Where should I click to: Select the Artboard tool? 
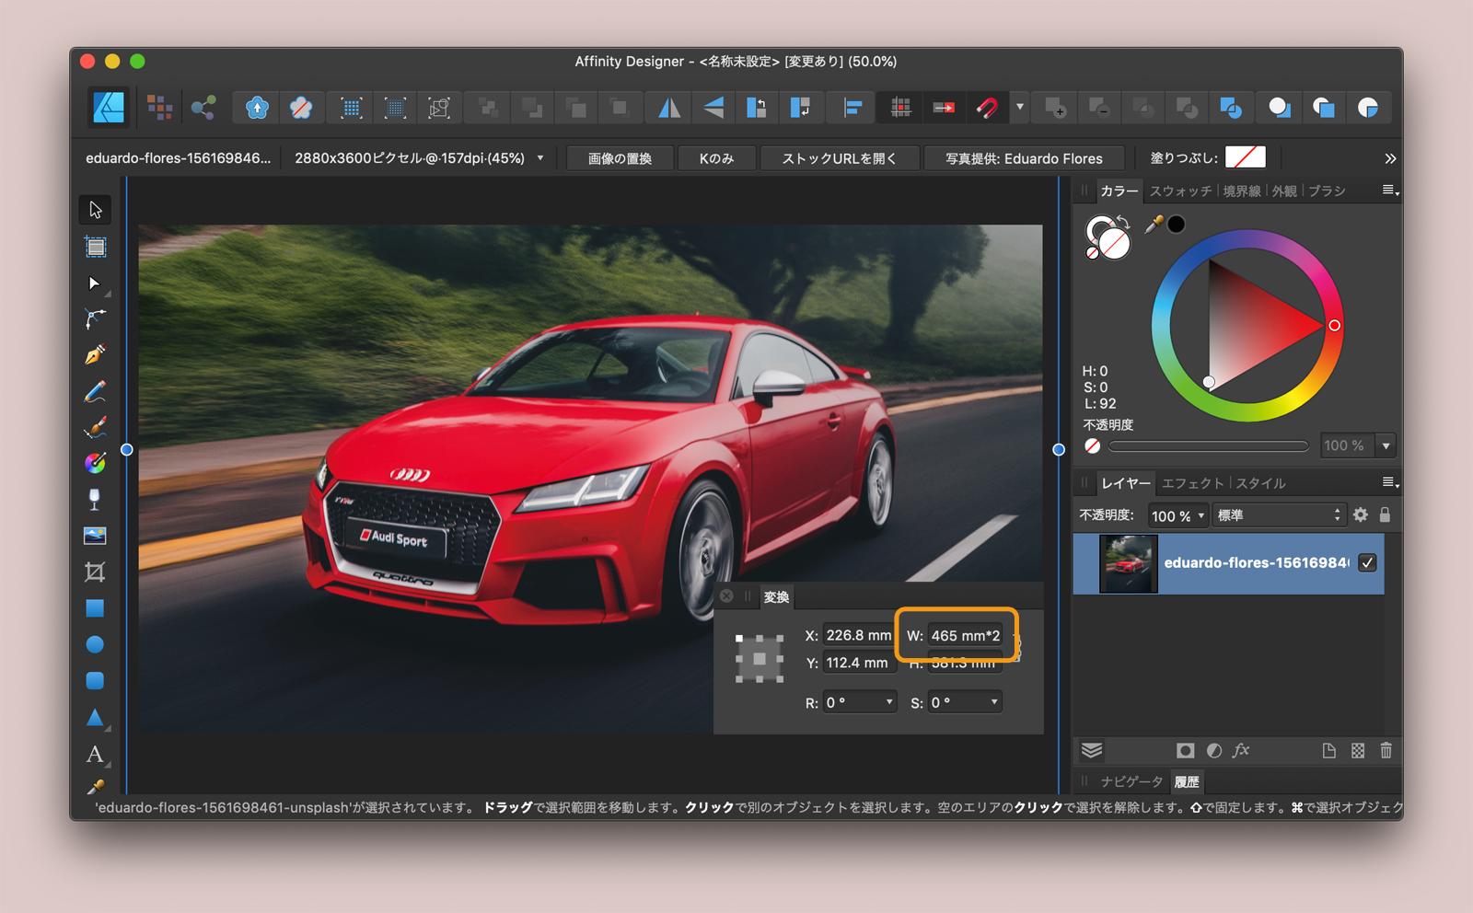point(95,246)
